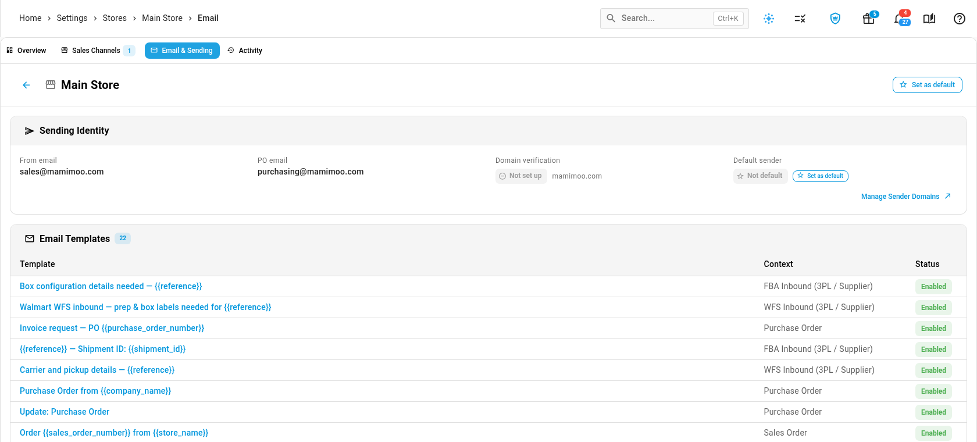Image resolution: width=977 pixels, height=442 pixels.
Task: Go to Settings breadcrumb
Action: click(72, 18)
